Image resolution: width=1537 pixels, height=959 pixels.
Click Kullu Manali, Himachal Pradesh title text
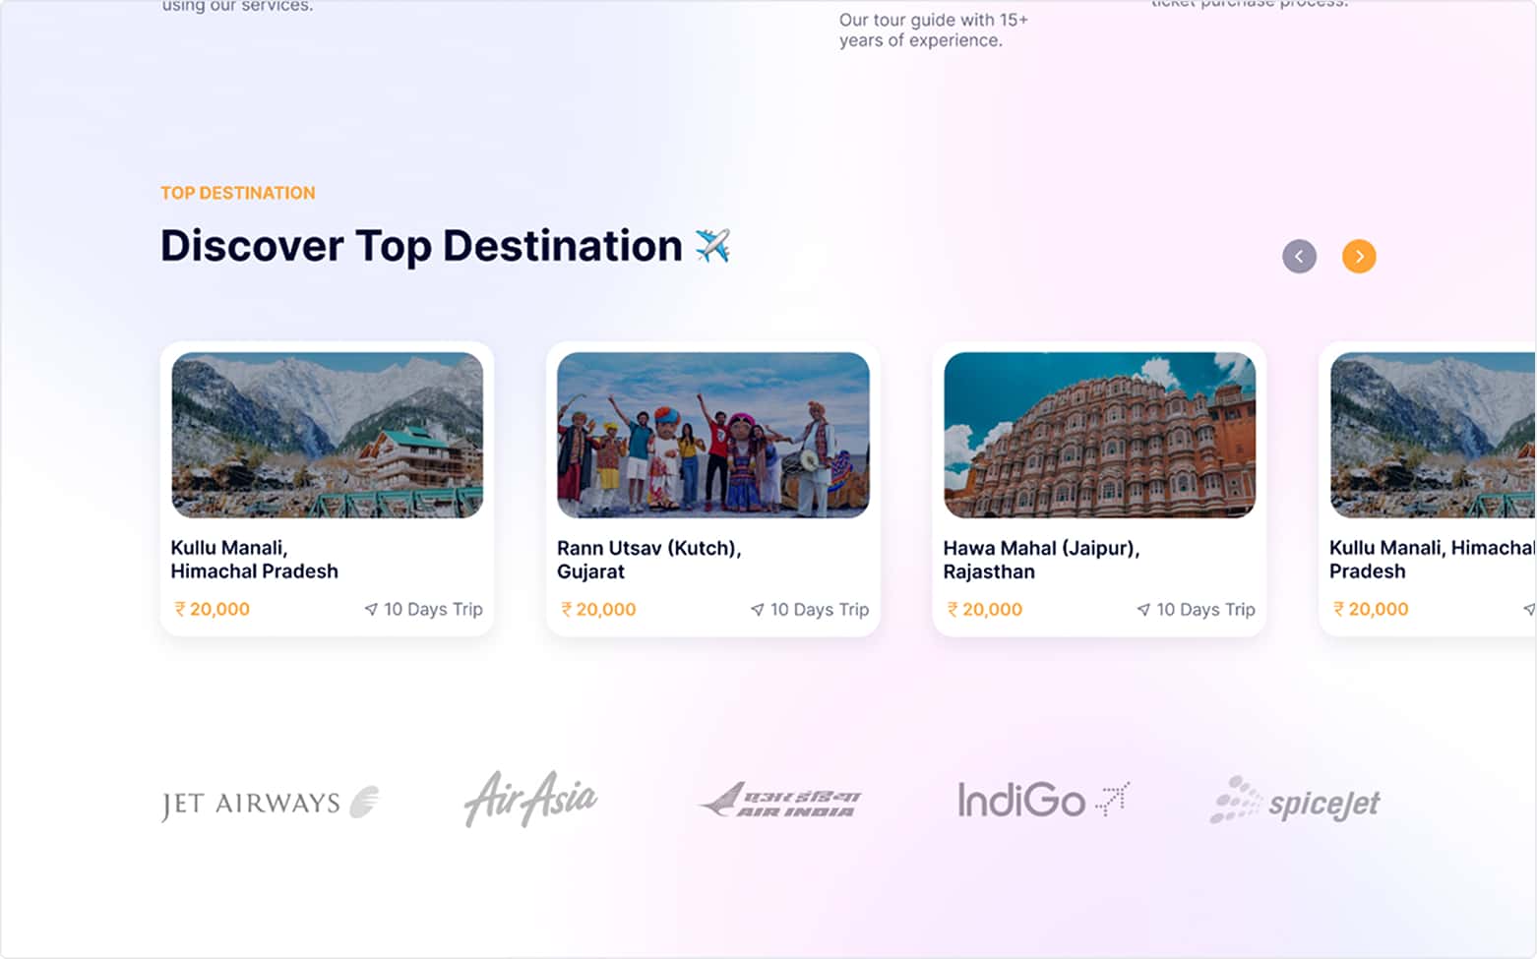pos(254,560)
